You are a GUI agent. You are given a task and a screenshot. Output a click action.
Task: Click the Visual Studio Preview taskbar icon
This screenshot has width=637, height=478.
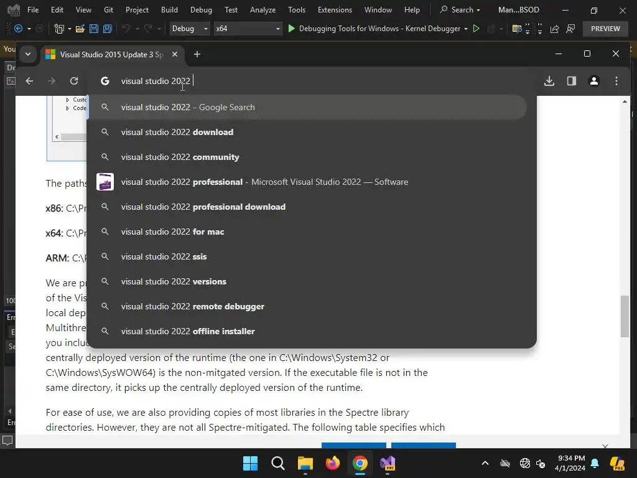tap(388, 463)
